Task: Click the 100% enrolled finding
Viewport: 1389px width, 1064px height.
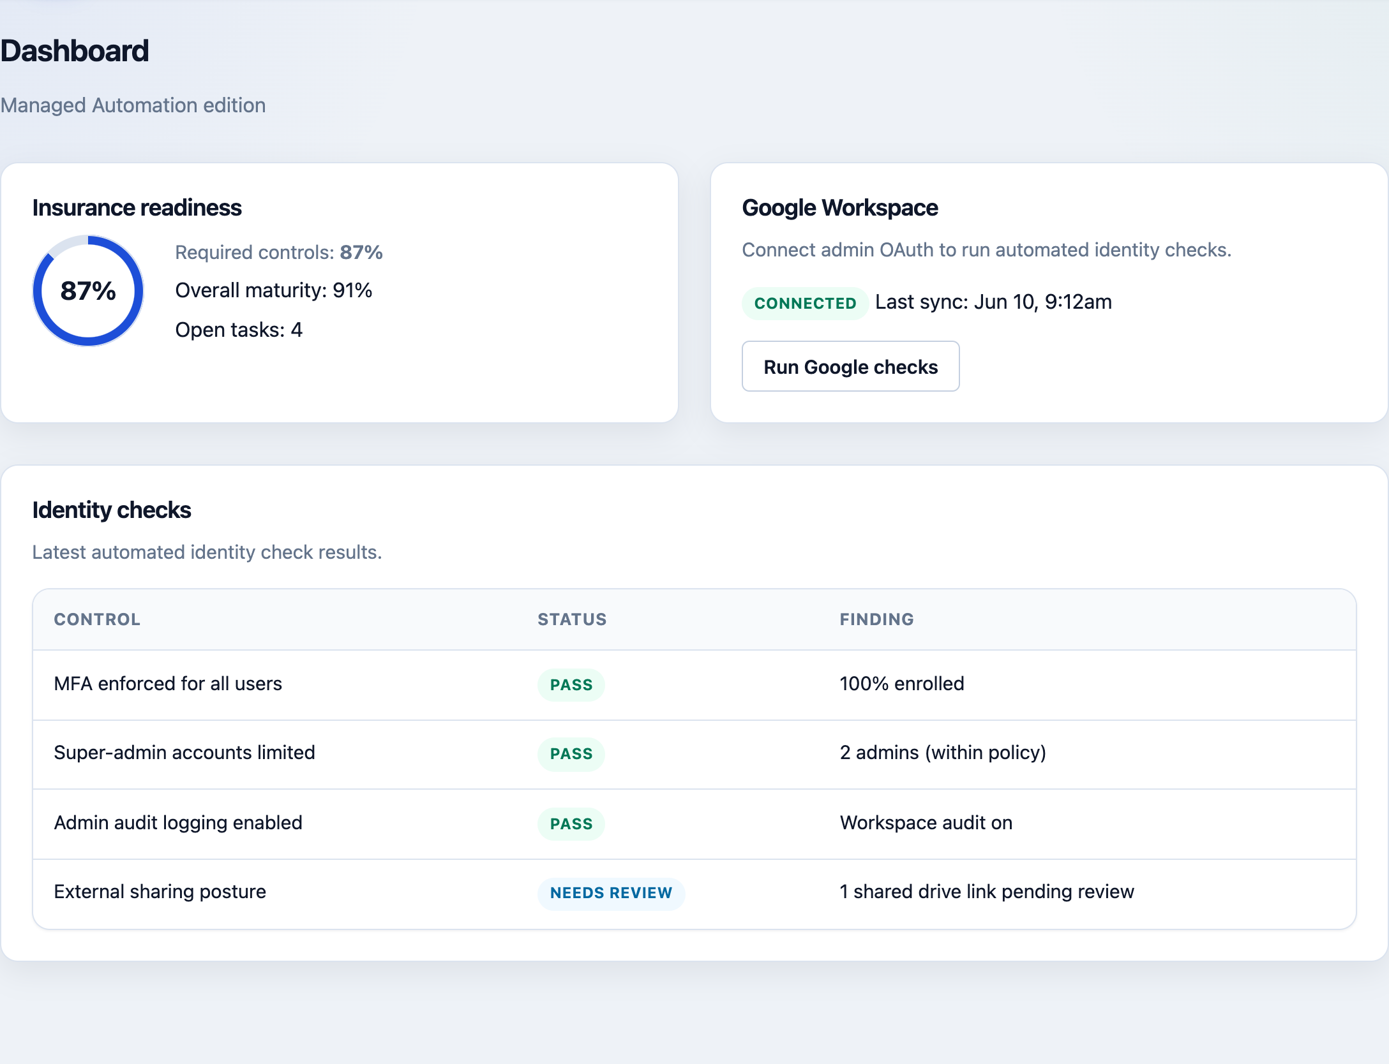Action: point(901,684)
